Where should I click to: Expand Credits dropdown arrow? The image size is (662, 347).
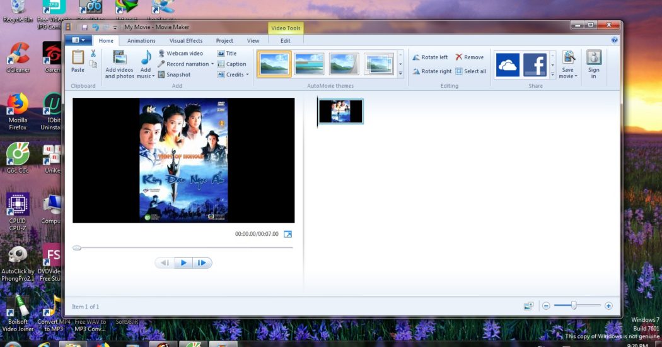click(247, 75)
